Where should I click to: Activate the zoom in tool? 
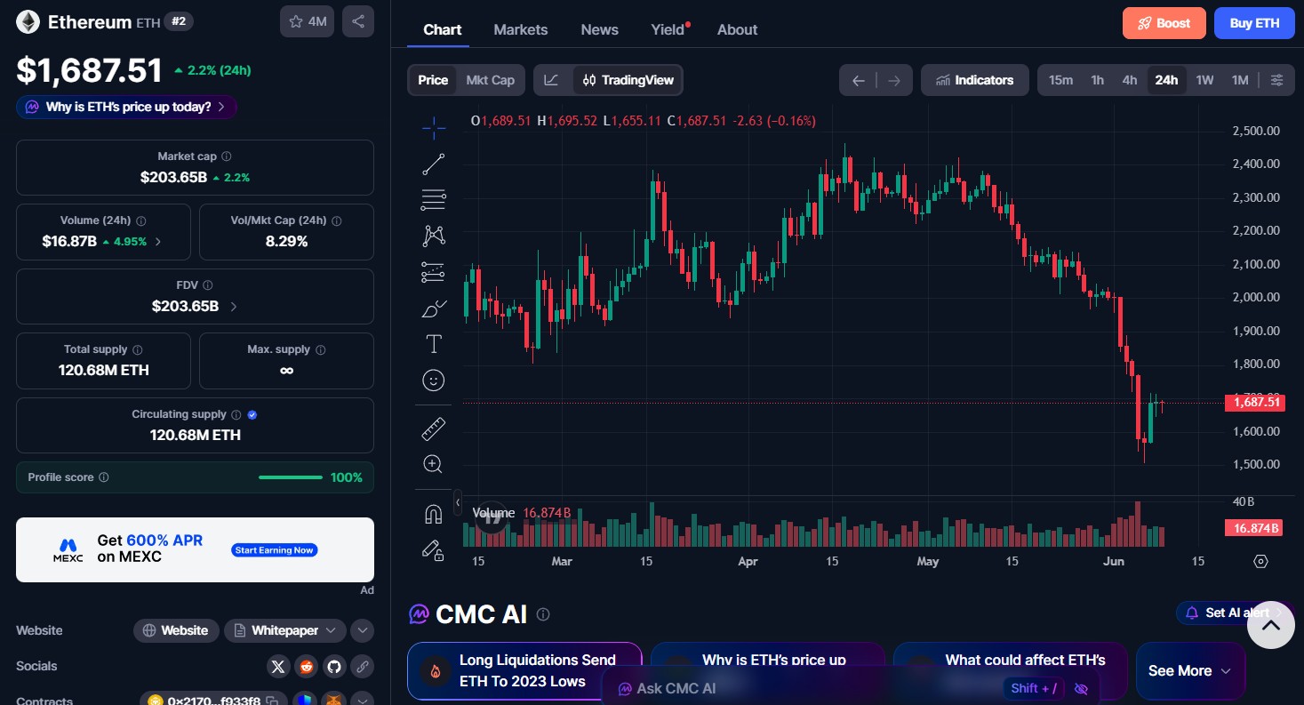[434, 464]
